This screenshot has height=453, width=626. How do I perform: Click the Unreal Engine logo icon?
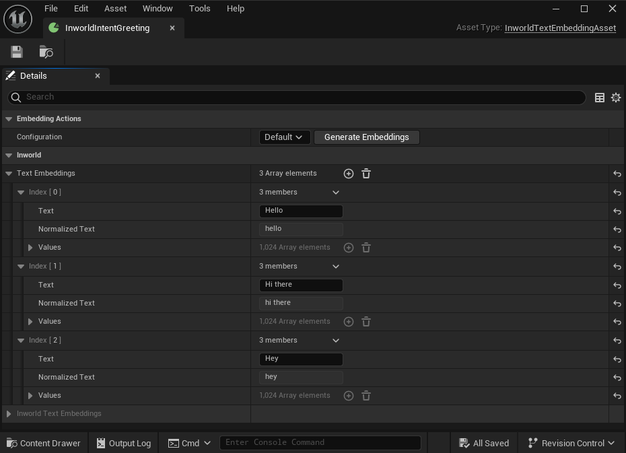18,19
